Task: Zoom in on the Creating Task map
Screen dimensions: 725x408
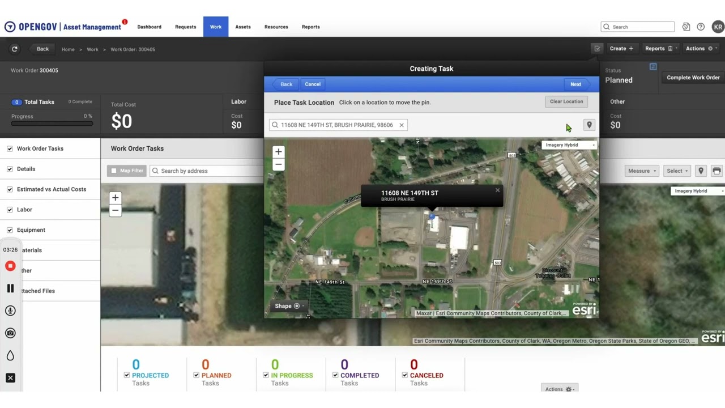Action: 278,152
